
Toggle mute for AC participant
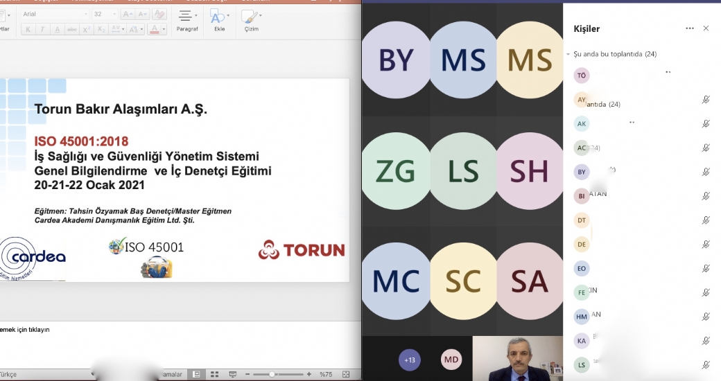point(706,148)
